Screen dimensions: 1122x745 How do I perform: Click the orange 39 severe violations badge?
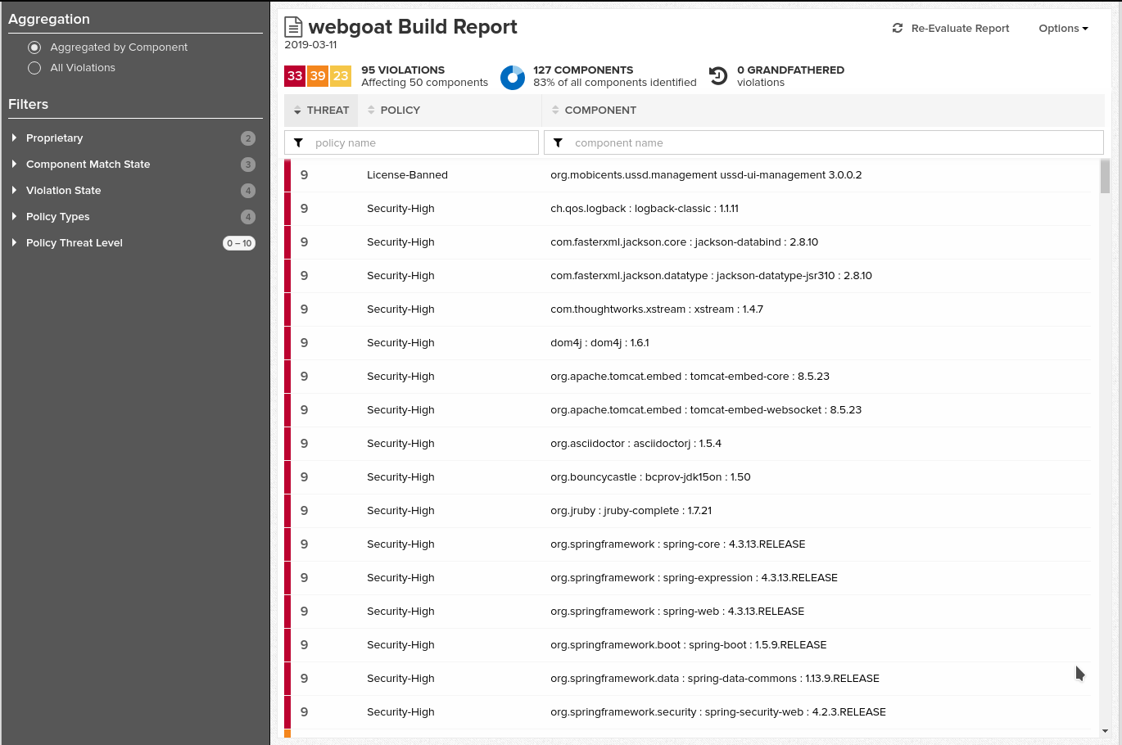[318, 76]
